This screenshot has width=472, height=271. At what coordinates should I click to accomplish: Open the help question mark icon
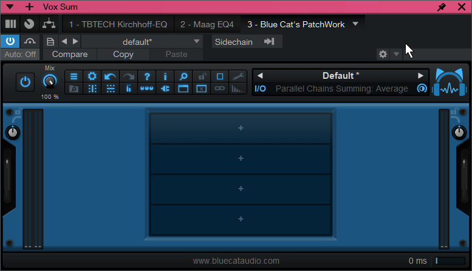[x=147, y=76]
